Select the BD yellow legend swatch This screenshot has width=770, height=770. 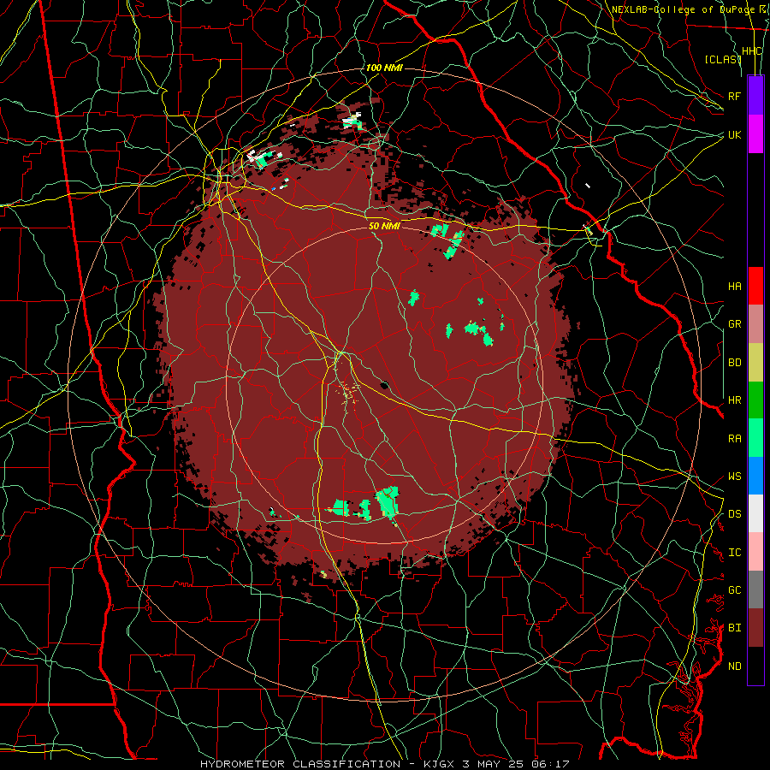[755, 363]
